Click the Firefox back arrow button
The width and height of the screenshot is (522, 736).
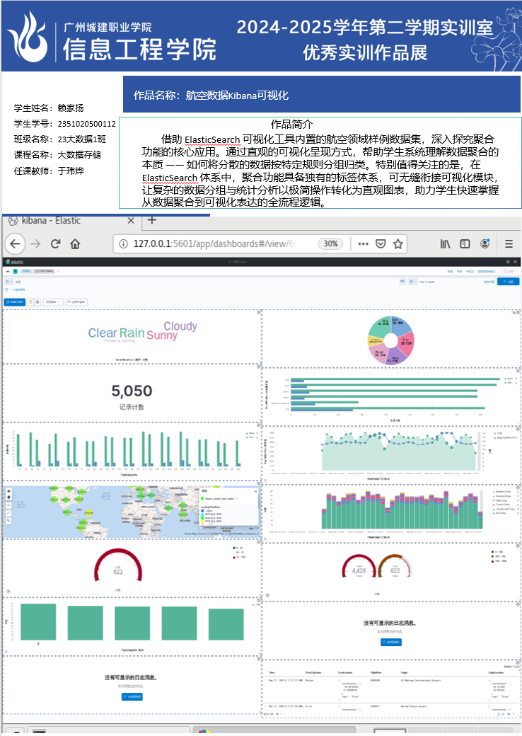click(x=15, y=243)
